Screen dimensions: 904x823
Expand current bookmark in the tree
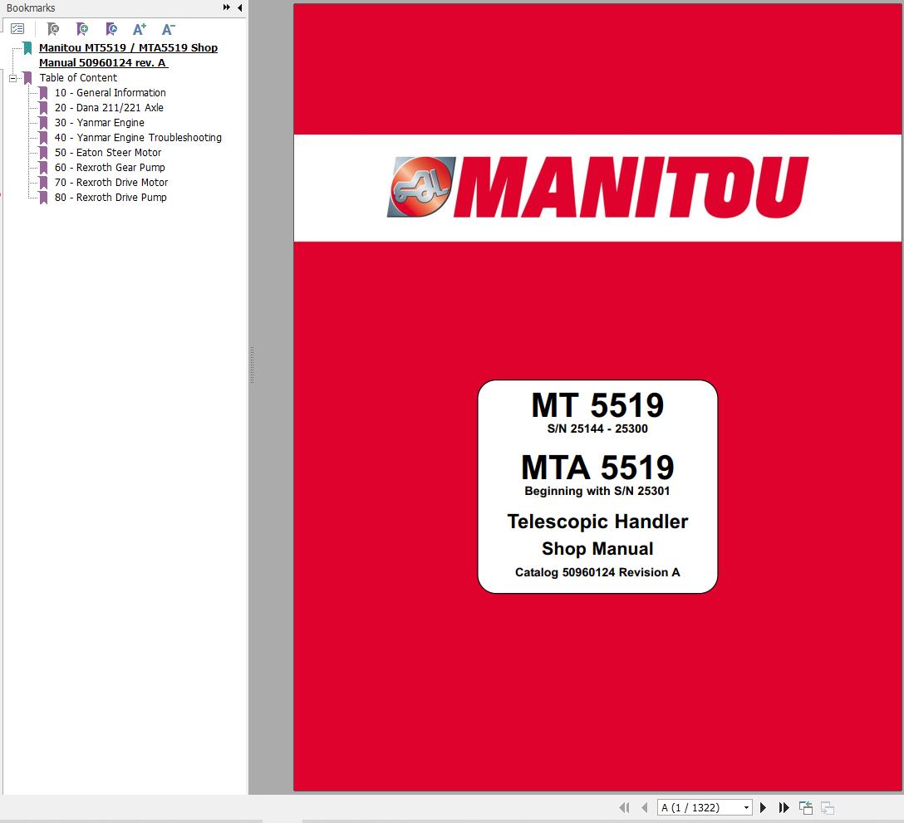111,29
